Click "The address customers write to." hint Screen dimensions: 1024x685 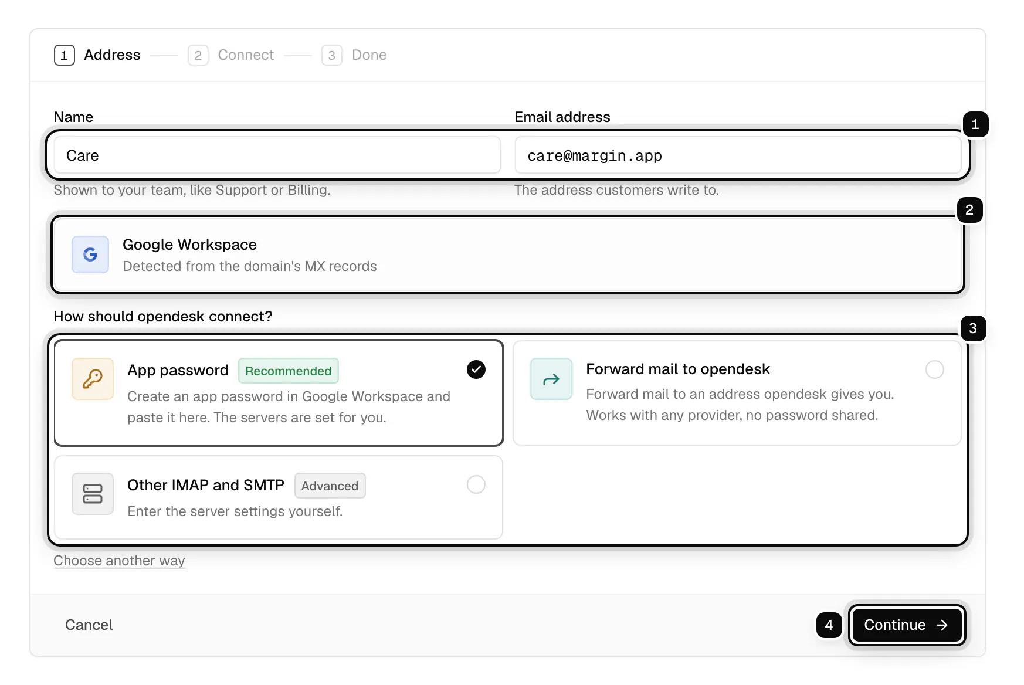(617, 190)
